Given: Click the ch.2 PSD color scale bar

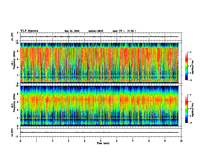Looking at the screenshot, I should [186, 109].
